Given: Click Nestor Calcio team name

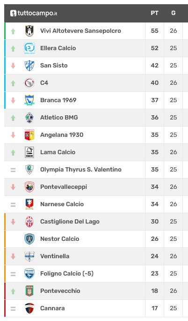Looking at the screenshot, I should pyautogui.click(x=60, y=239).
